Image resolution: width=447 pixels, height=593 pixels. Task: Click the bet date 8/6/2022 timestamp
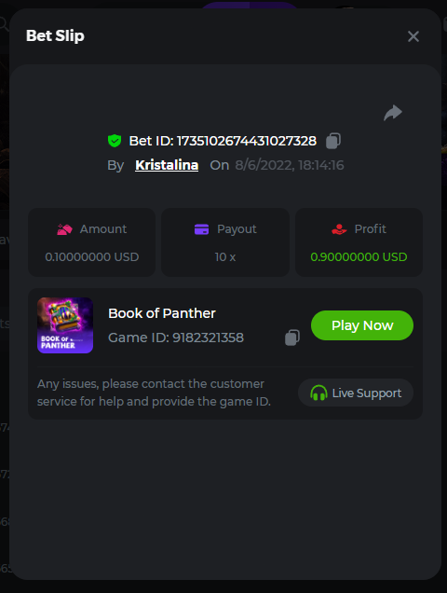pyautogui.click(x=290, y=165)
